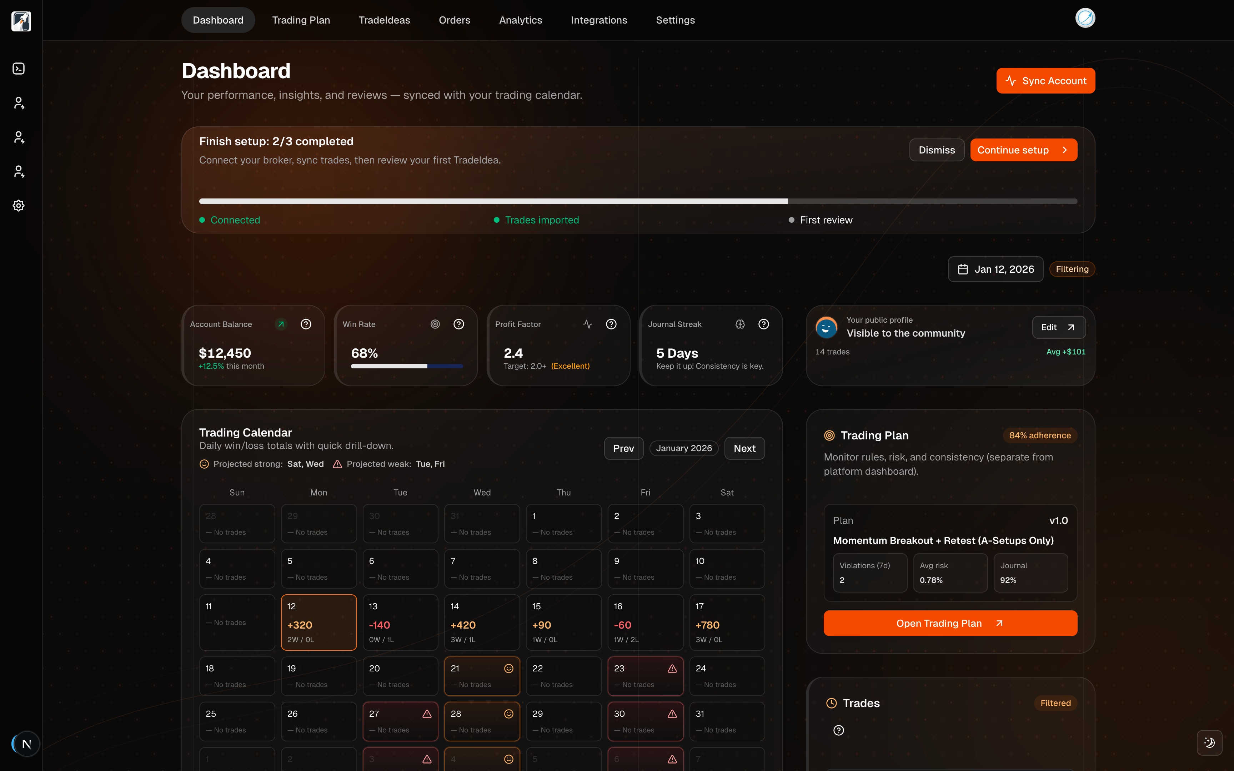Click the setup progress bar
This screenshot has height=771, width=1234.
tap(637, 201)
